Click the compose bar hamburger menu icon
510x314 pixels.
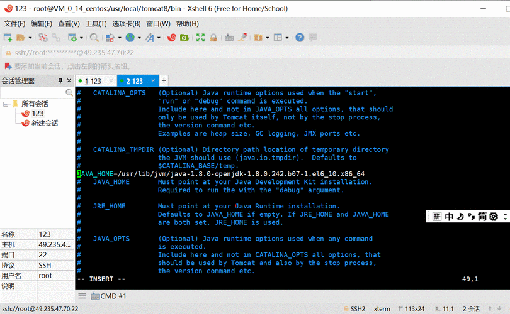pos(82,296)
